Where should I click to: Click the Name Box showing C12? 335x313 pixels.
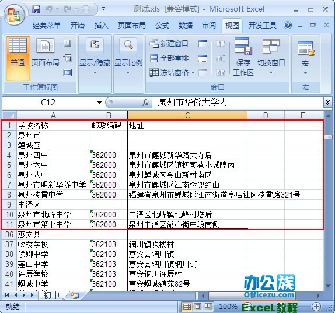(48, 103)
